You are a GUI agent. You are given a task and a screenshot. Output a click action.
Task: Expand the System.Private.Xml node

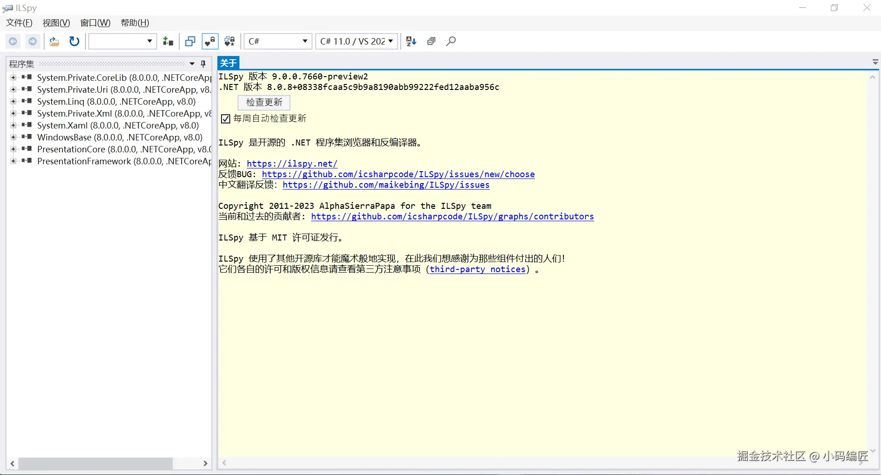pyautogui.click(x=13, y=113)
